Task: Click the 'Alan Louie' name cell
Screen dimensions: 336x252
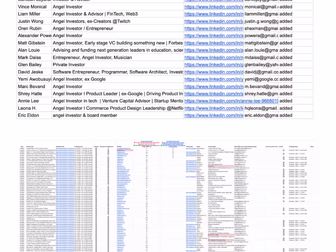Action: pos(34,50)
